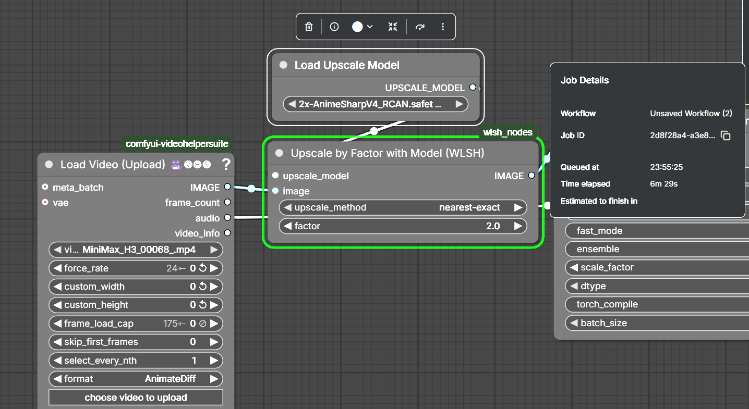Open the dtype dropdown
The width and height of the screenshot is (749, 409).
657,286
